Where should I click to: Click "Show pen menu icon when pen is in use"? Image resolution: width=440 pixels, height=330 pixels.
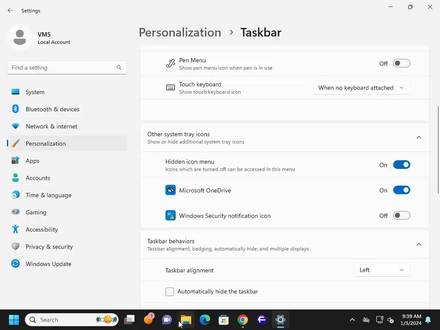tap(226, 68)
